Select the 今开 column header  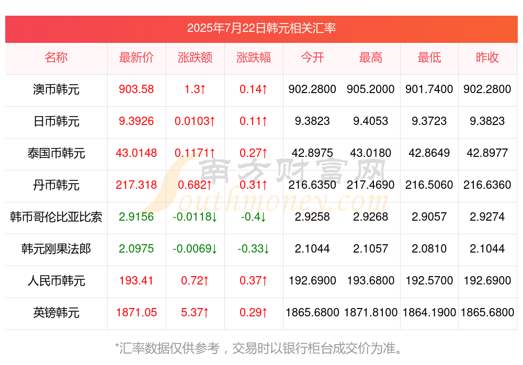click(x=312, y=58)
